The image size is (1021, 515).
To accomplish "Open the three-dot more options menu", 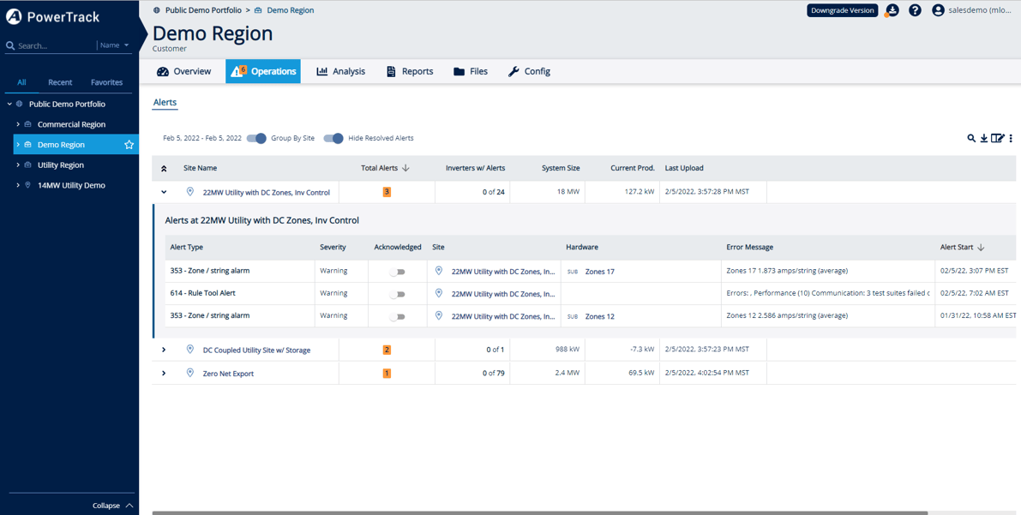I will (1012, 138).
